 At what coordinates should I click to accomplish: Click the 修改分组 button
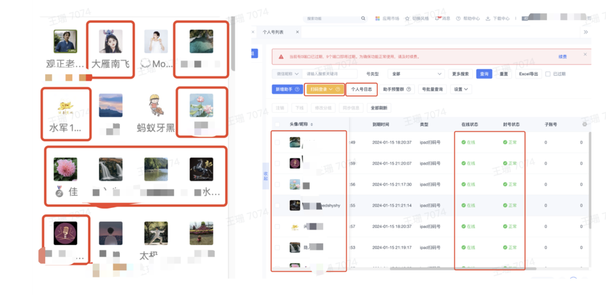(x=324, y=108)
